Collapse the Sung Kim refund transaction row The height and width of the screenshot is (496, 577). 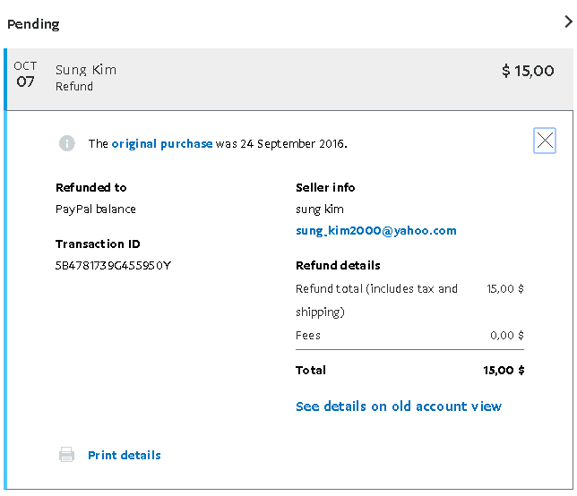pyautogui.click(x=287, y=78)
